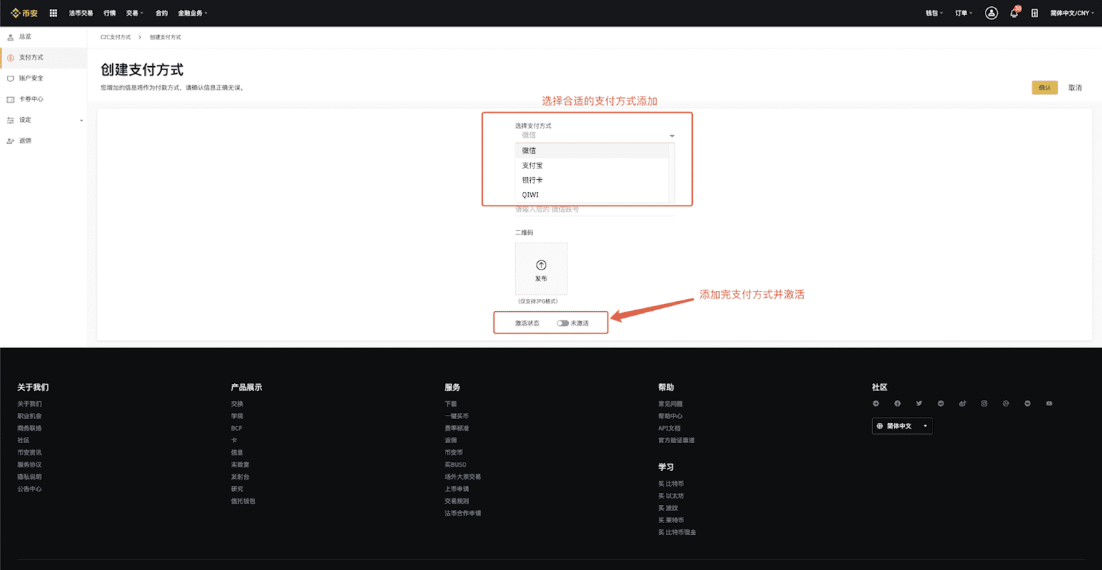Expand the 订单 orders dropdown
1102x570 pixels.
pyautogui.click(x=964, y=13)
